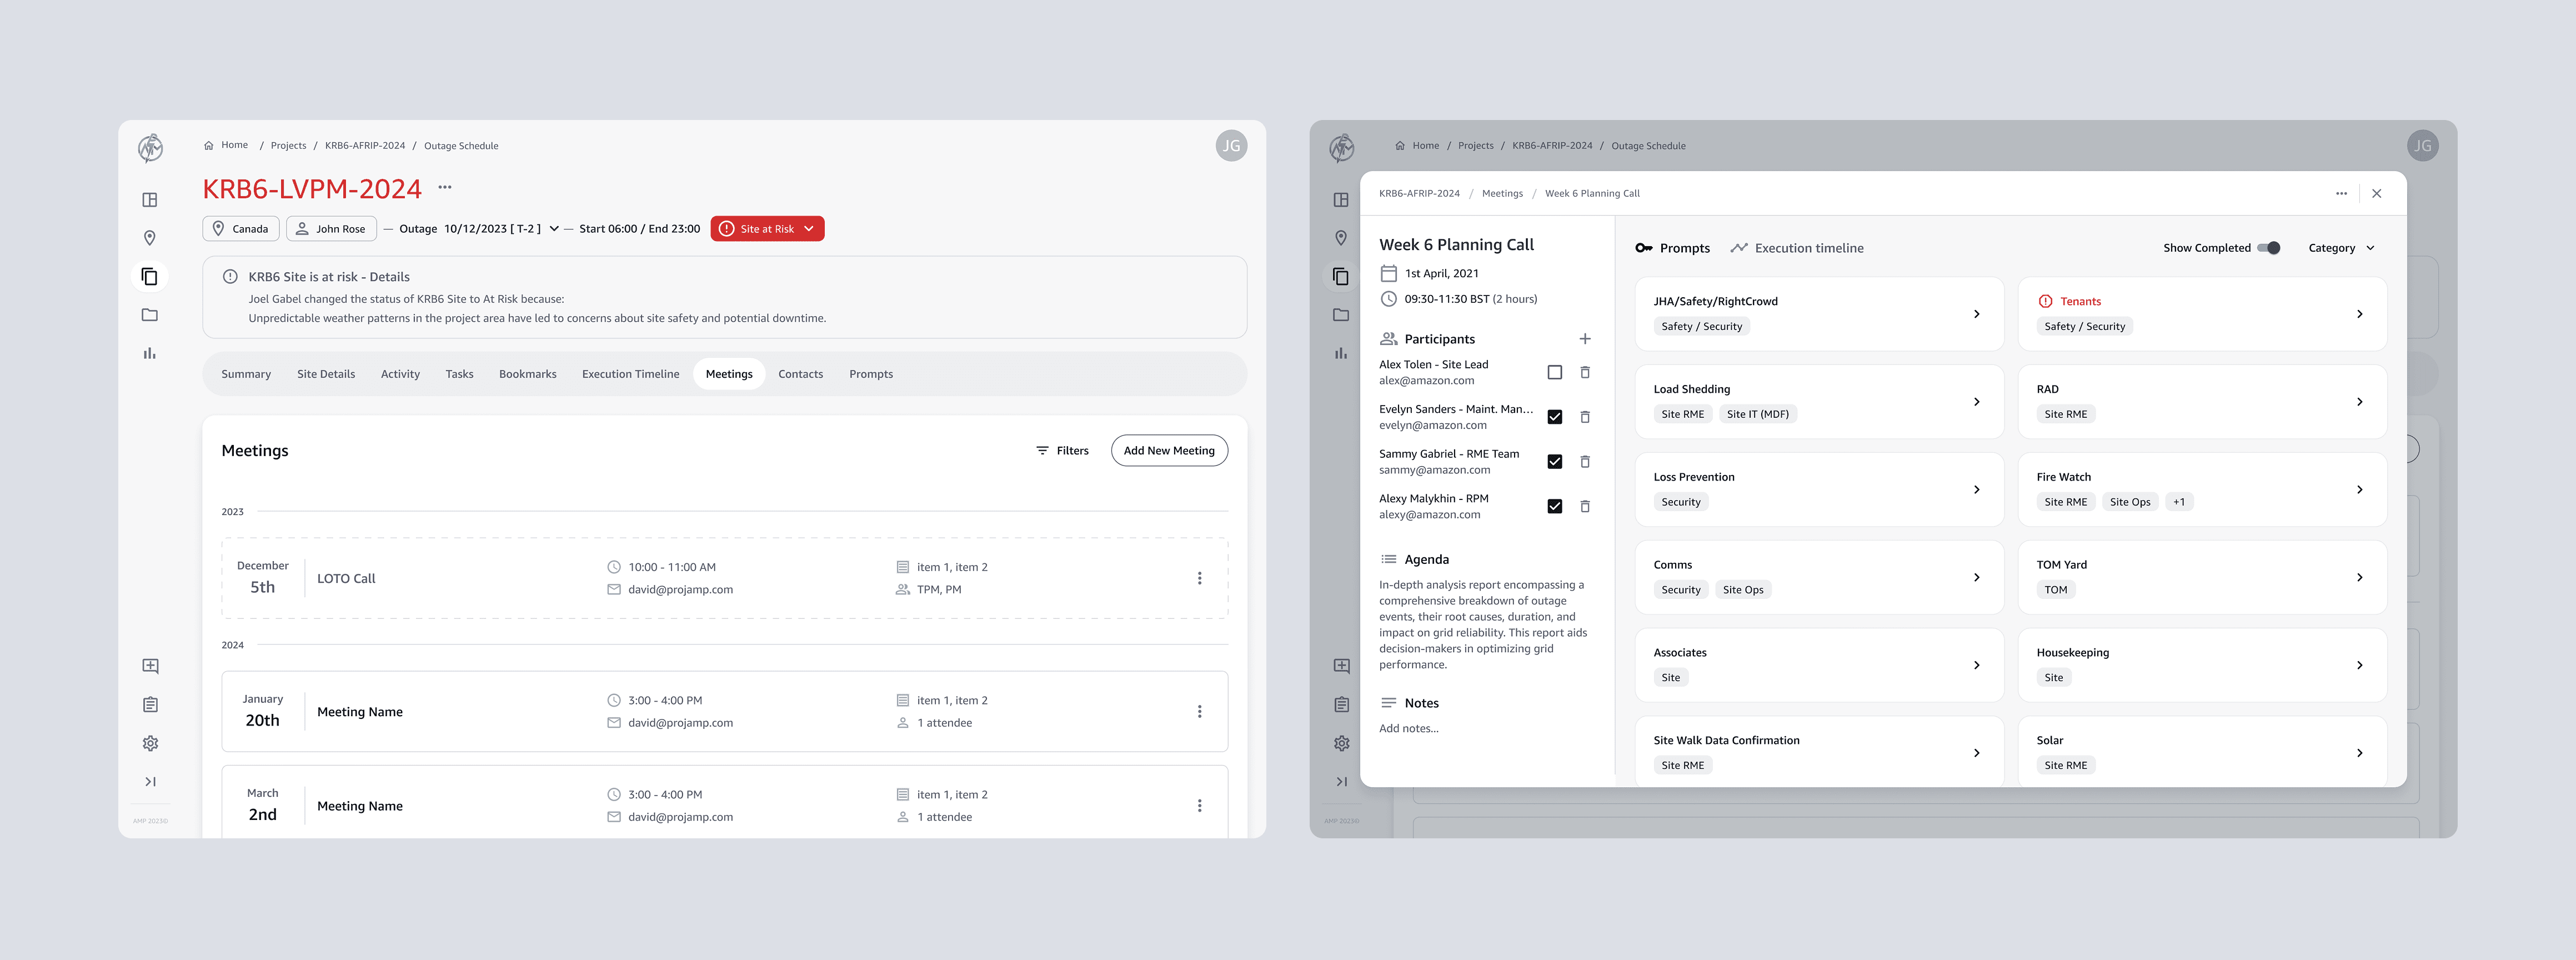Add a participant with the plus icon
The image size is (2576, 960).
pos(1585,339)
